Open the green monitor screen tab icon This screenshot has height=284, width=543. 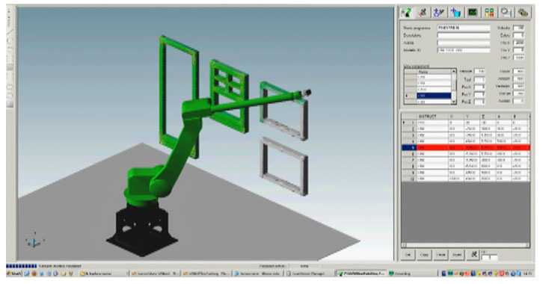click(473, 13)
